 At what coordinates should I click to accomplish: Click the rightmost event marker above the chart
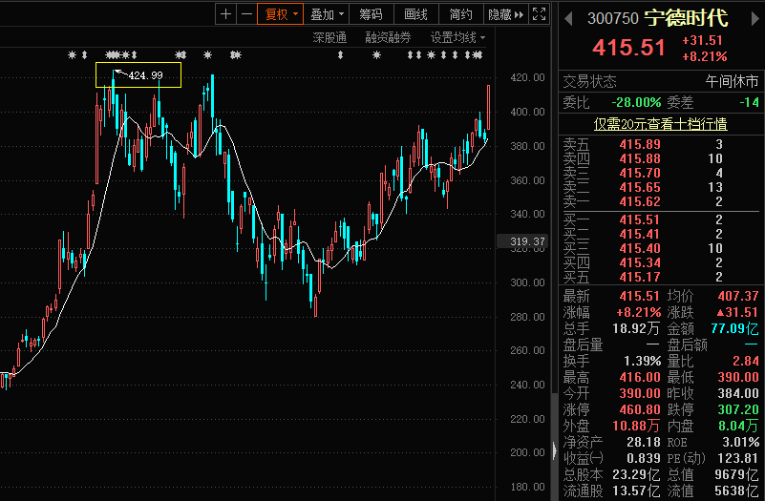(x=478, y=54)
